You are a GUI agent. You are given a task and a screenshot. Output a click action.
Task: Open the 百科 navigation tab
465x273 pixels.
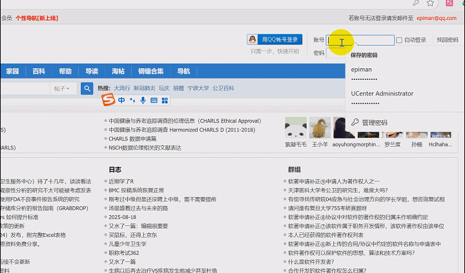pyautogui.click(x=39, y=71)
